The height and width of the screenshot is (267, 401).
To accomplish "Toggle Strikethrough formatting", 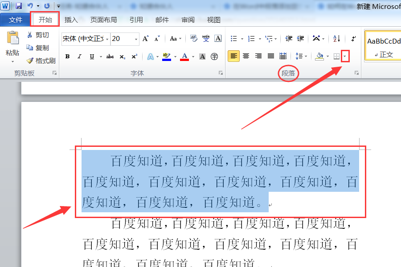I will tap(110, 57).
